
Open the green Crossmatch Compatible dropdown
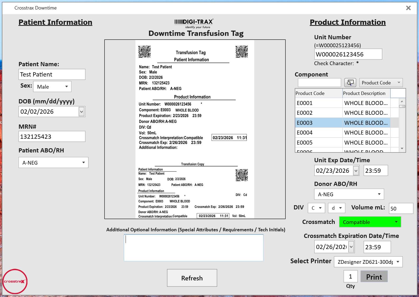click(370, 222)
